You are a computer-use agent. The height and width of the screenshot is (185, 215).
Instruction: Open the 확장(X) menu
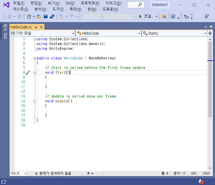pyautogui.click(x=75, y=9)
